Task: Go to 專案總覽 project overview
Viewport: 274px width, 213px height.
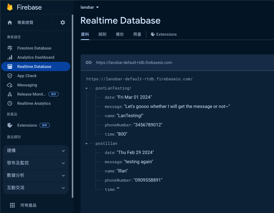Action: tap(25, 22)
